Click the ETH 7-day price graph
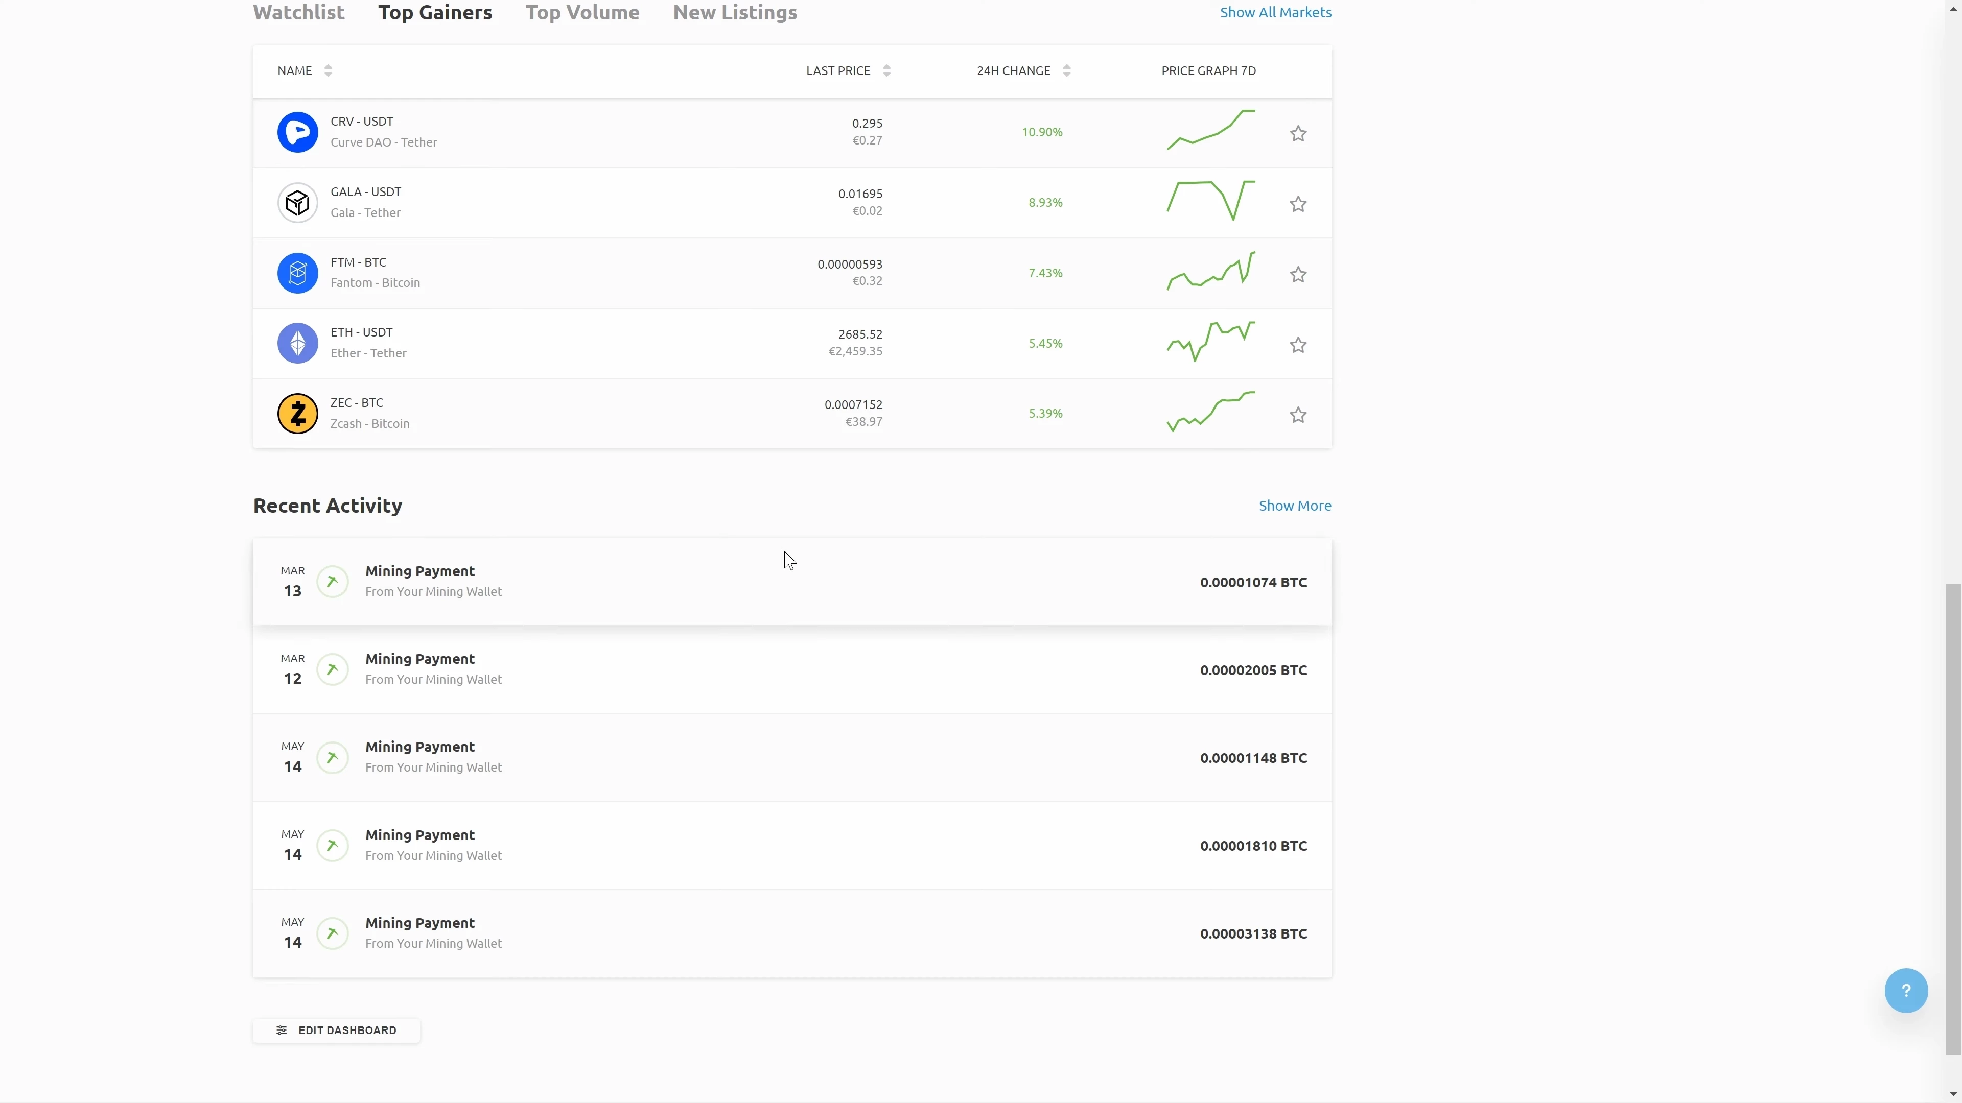Viewport: 1962px width, 1103px height. 1211,342
